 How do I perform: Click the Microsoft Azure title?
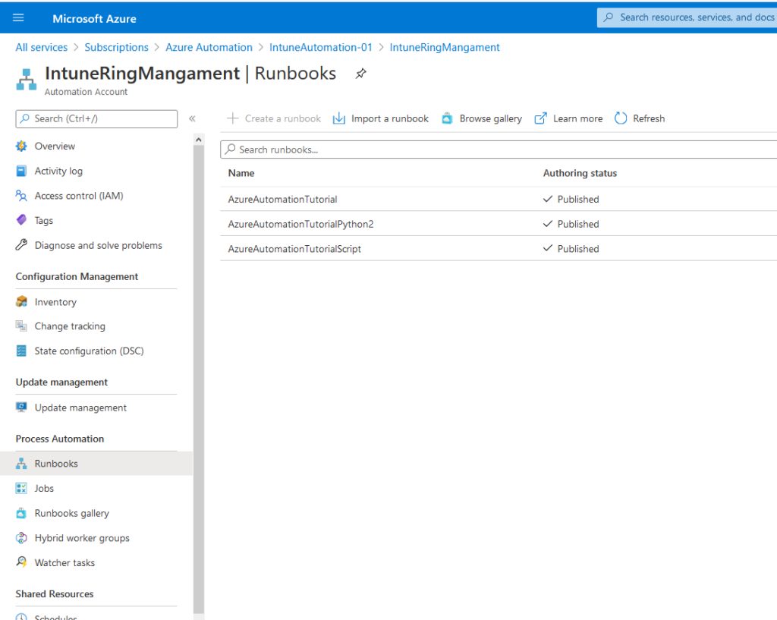pyautogui.click(x=94, y=19)
